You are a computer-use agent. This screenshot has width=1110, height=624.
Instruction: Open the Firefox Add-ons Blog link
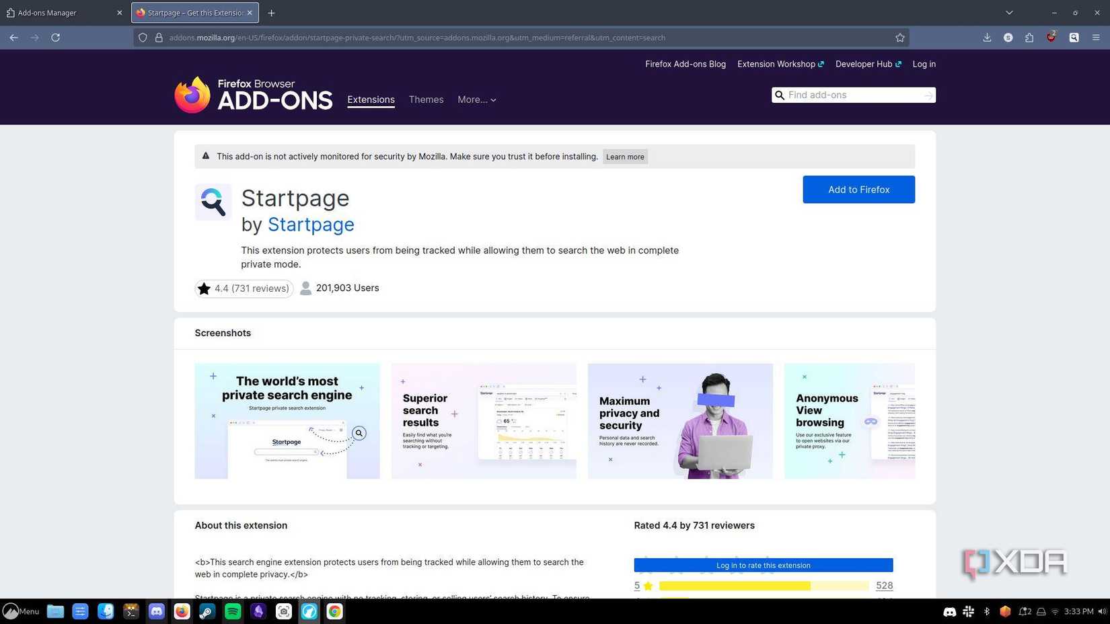coord(685,64)
